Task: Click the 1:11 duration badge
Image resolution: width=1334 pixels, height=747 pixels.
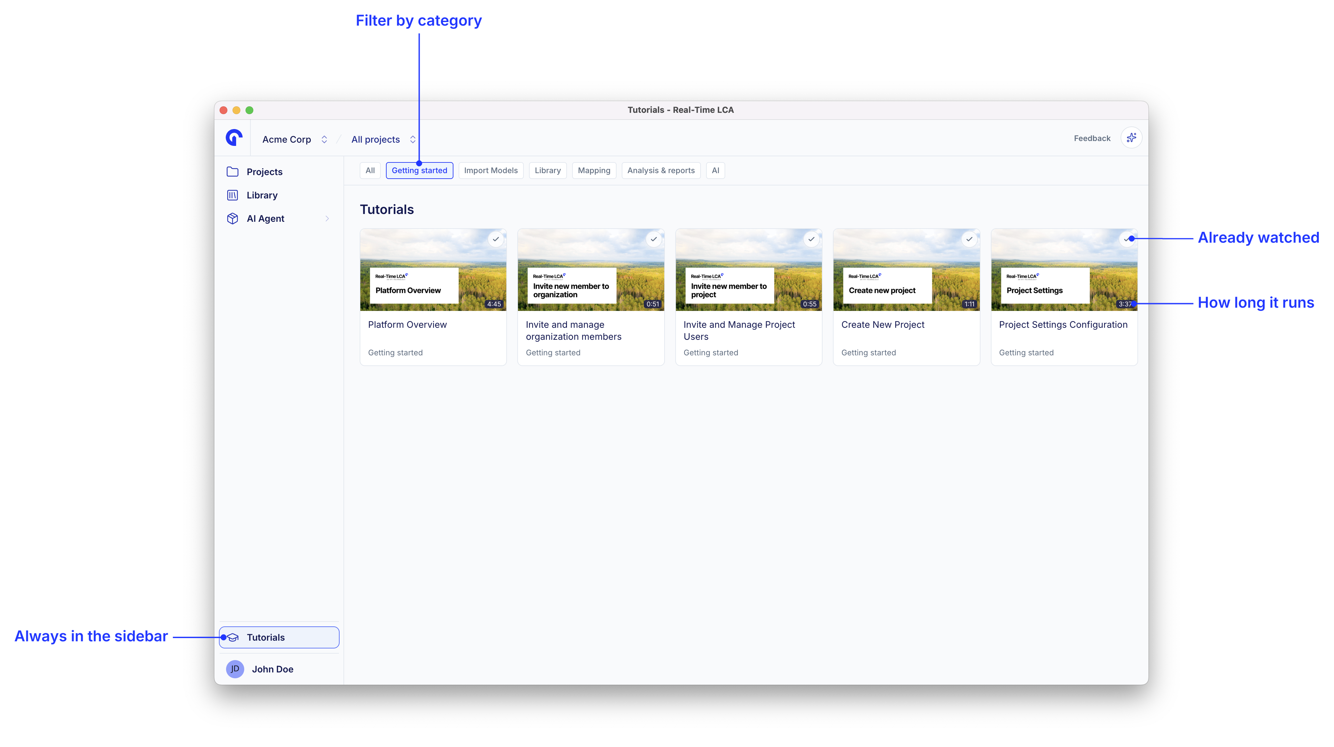Action: [969, 304]
